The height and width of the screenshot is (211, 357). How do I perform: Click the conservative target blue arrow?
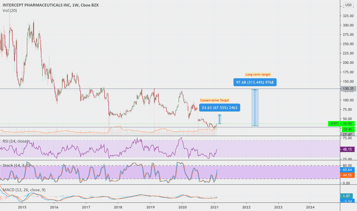[x=219, y=119]
